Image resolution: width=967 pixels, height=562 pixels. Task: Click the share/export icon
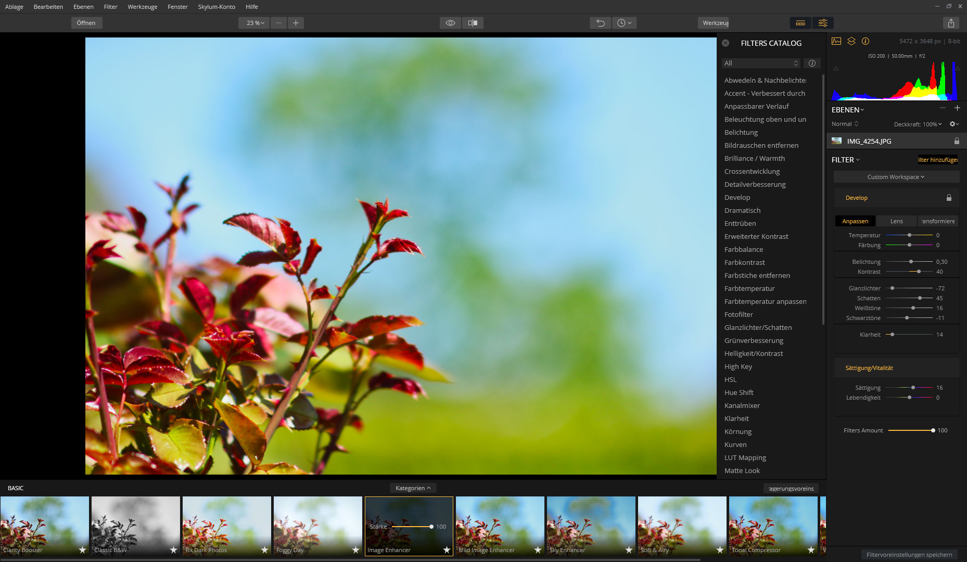(x=951, y=23)
